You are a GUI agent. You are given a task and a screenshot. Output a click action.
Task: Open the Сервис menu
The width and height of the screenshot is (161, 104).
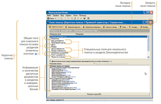[69, 15]
